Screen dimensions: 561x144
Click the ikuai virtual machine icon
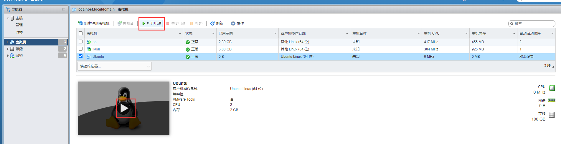click(89, 49)
